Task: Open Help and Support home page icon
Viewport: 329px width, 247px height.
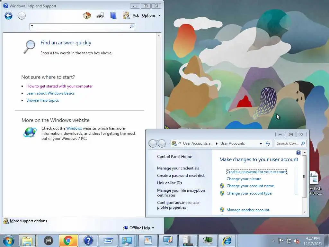Action: (87, 15)
